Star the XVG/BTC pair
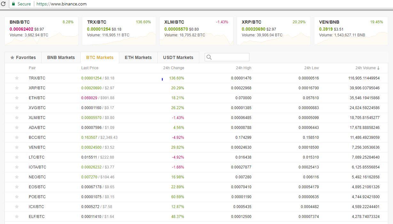Image resolution: width=393 pixels, height=224 pixels. click(17, 108)
